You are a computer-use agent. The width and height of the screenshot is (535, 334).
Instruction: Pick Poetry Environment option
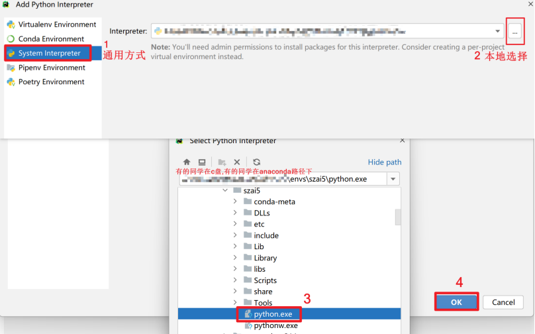pyautogui.click(x=53, y=82)
